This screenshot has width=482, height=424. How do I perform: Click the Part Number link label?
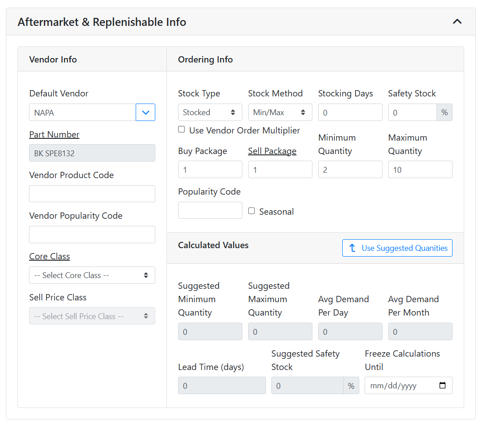(x=54, y=134)
